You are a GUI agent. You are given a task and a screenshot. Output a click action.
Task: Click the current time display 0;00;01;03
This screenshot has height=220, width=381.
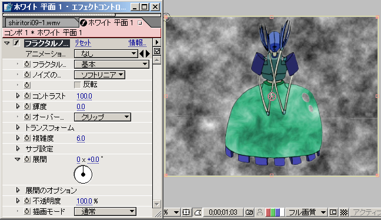tap(223, 212)
